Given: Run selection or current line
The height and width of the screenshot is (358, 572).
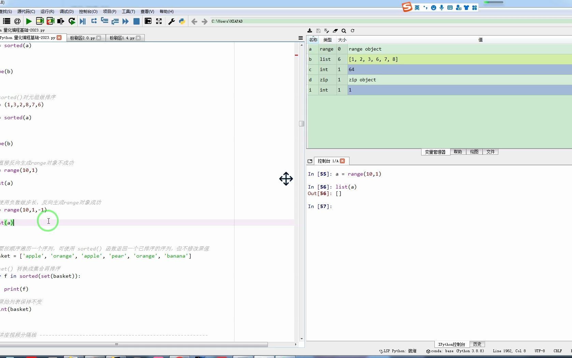Looking at the screenshot, I should (x=61, y=21).
